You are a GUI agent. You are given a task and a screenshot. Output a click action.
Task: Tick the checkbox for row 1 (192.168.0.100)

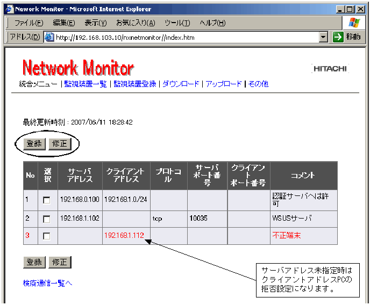coord(47,200)
